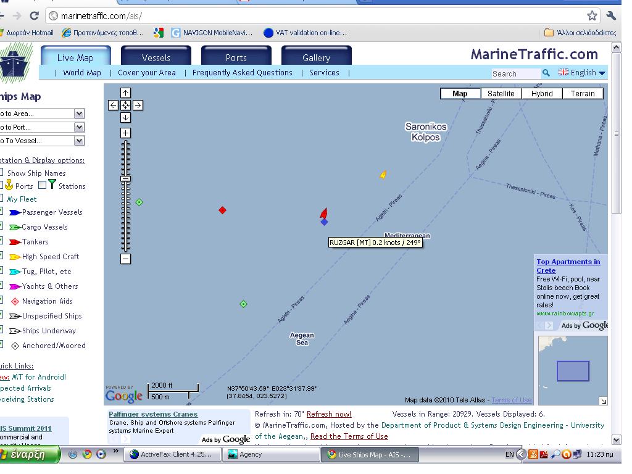Click the red diamond navigation aid marker

coord(223,210)
